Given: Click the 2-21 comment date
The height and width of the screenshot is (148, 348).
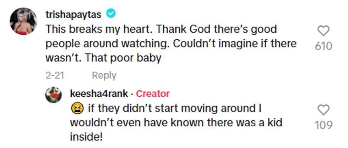Looking at the screenshot, I should tap(54, 75).
